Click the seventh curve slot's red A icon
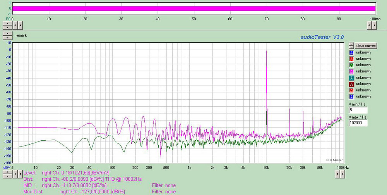This screenshot has height=195, width=387. coord(351,90)
